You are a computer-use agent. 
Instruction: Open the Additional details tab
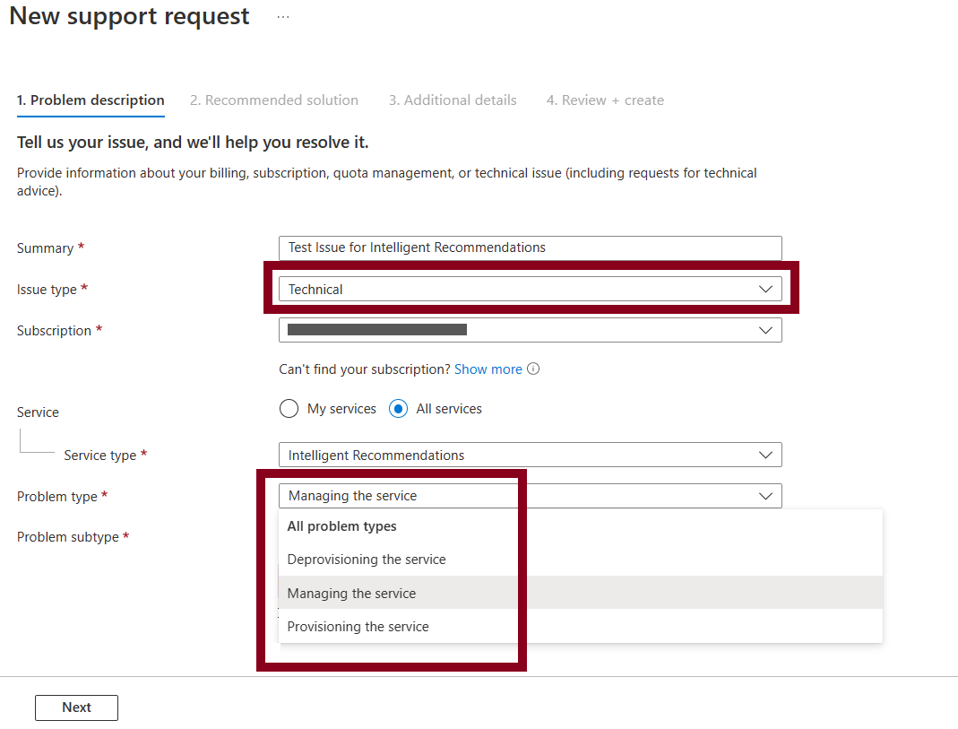[x=453, y=100]
